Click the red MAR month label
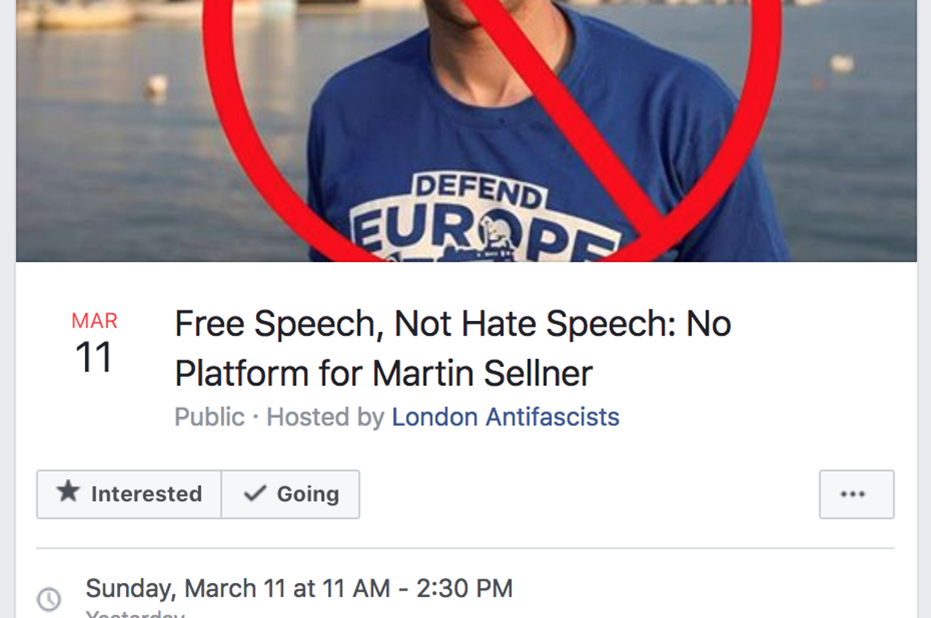 click(x=95, y=321)
